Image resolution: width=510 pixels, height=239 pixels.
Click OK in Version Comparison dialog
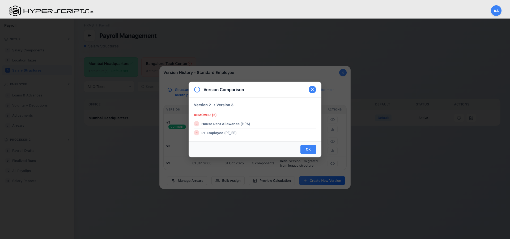[x=308, y=149]
